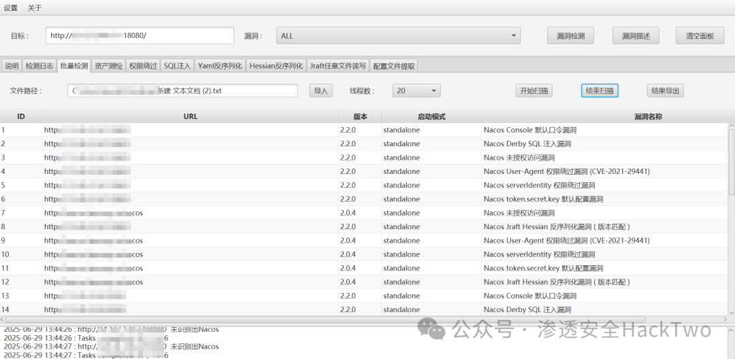The image size is (735, 359).
Task: Click the 结束扫描 button
Action: point(600,91)
